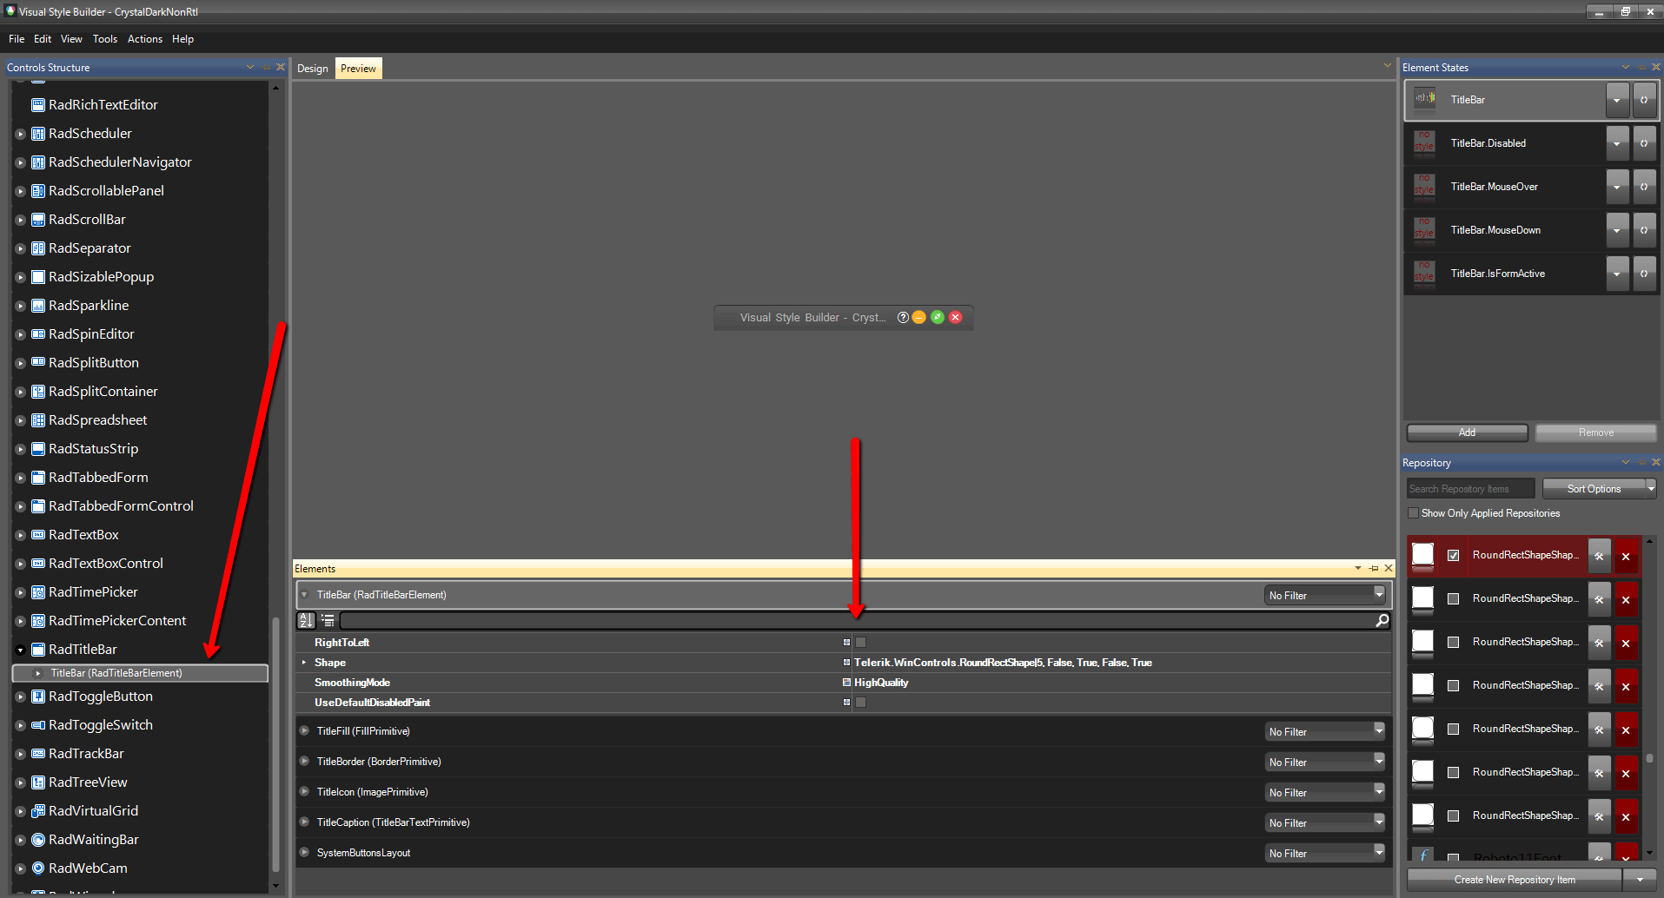Click the modifier icon beside the SmoothingMode property value
Viewport: 1664px width, 898px height.
point(846,683)
